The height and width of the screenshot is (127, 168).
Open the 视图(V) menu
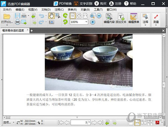tap(33, 10)
